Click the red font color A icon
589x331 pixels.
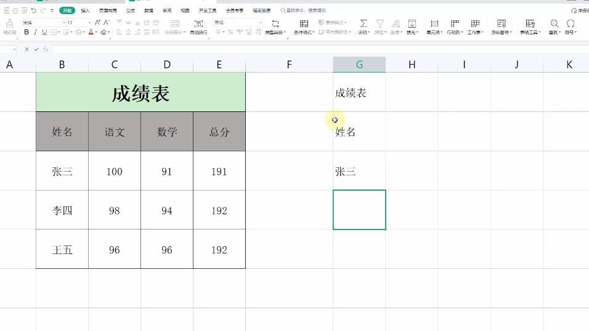pos(91,32)
